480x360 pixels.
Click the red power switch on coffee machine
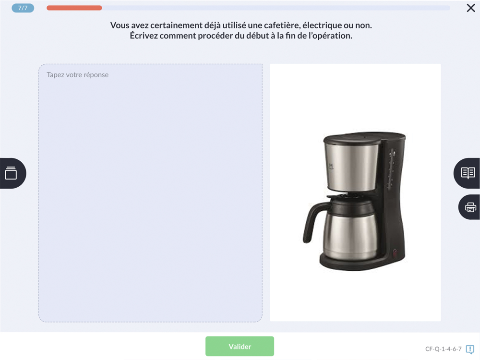395,252
